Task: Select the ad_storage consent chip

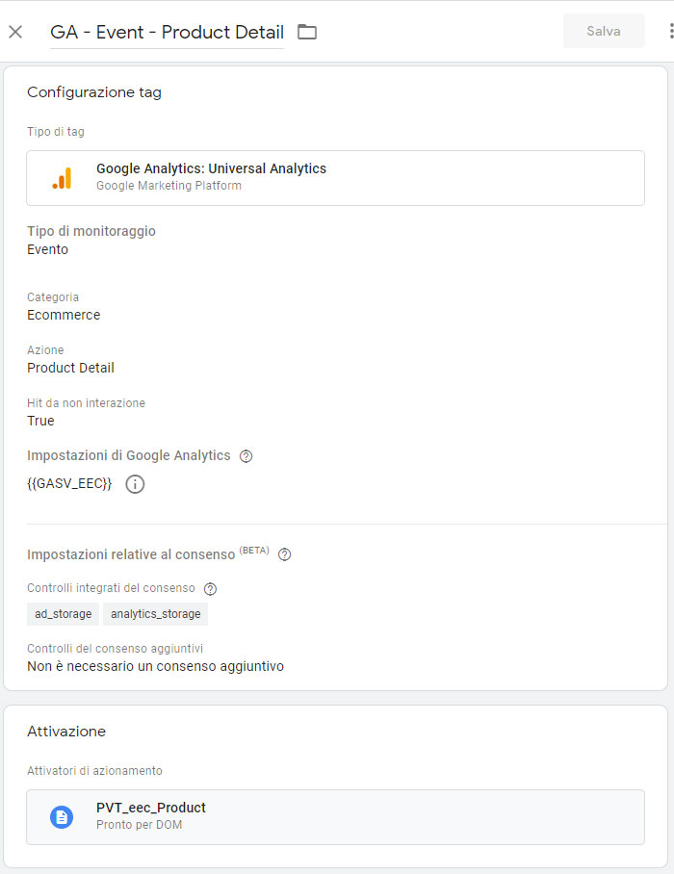Action: tap(63, 614)
